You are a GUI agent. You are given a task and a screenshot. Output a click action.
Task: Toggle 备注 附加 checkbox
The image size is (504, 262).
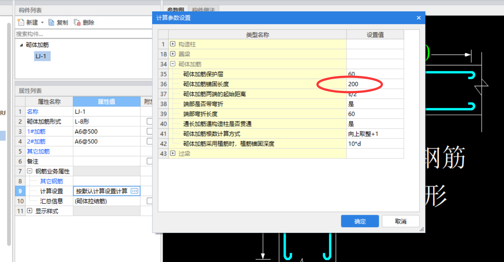pyautogui.click(x=150, y=161)
